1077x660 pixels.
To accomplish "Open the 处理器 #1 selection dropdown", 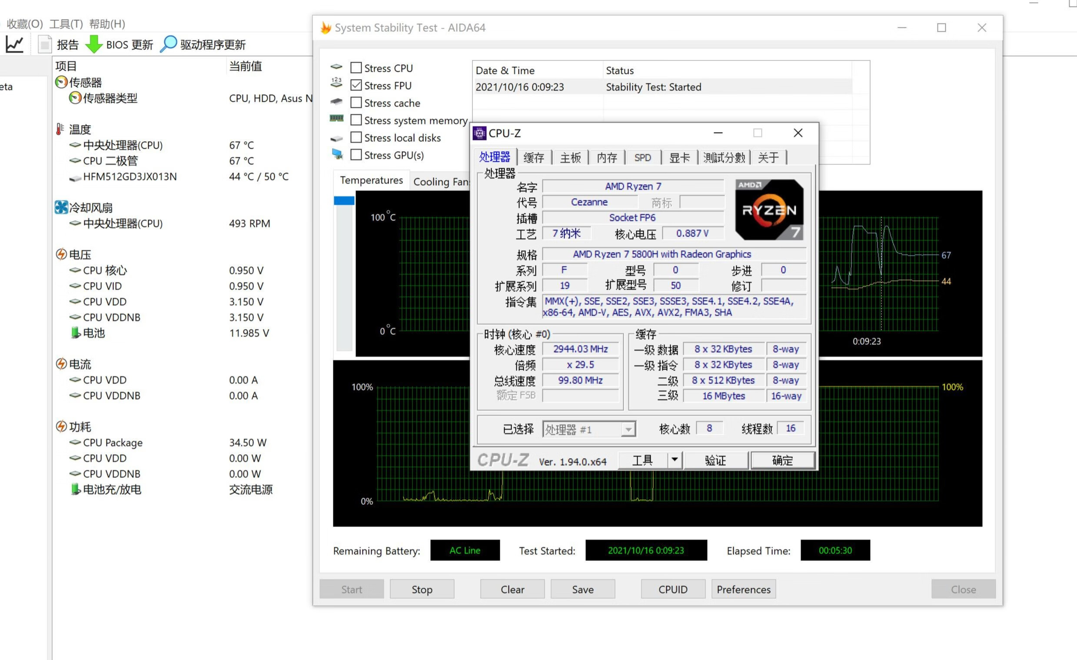I will click(589, 430).
